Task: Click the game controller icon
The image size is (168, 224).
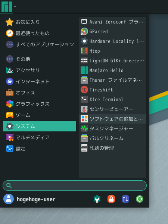Action: pyautogui.click(x=10, y=115)
